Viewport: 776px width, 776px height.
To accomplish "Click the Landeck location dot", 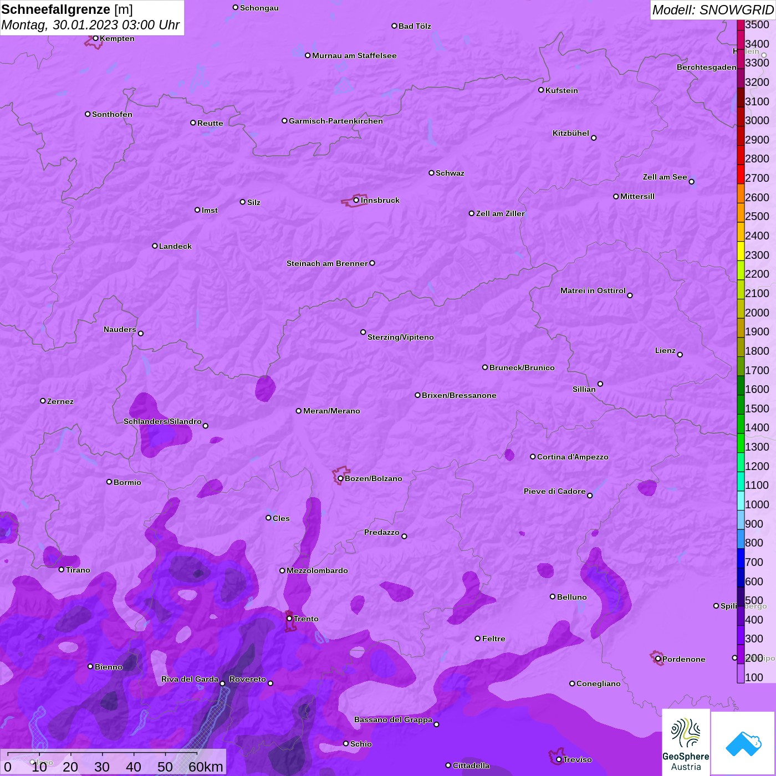I will [x=155, y=246].
